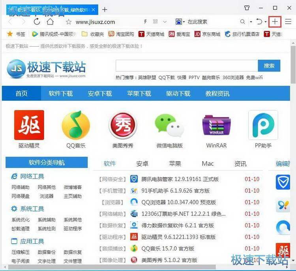Open QQ浏览器 10.0.347.400 预览版
Image resolution: width=296 pixels, height=271 pixels.
[178, 202]
